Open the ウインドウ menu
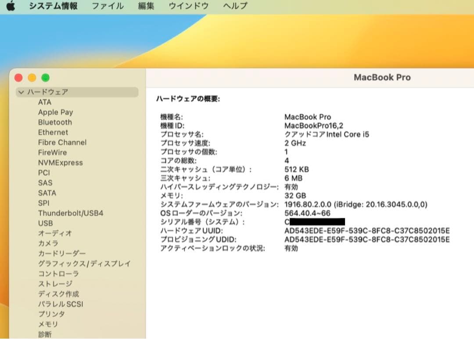474x339 pixels. pyautogui.click(x=188, y=6)
